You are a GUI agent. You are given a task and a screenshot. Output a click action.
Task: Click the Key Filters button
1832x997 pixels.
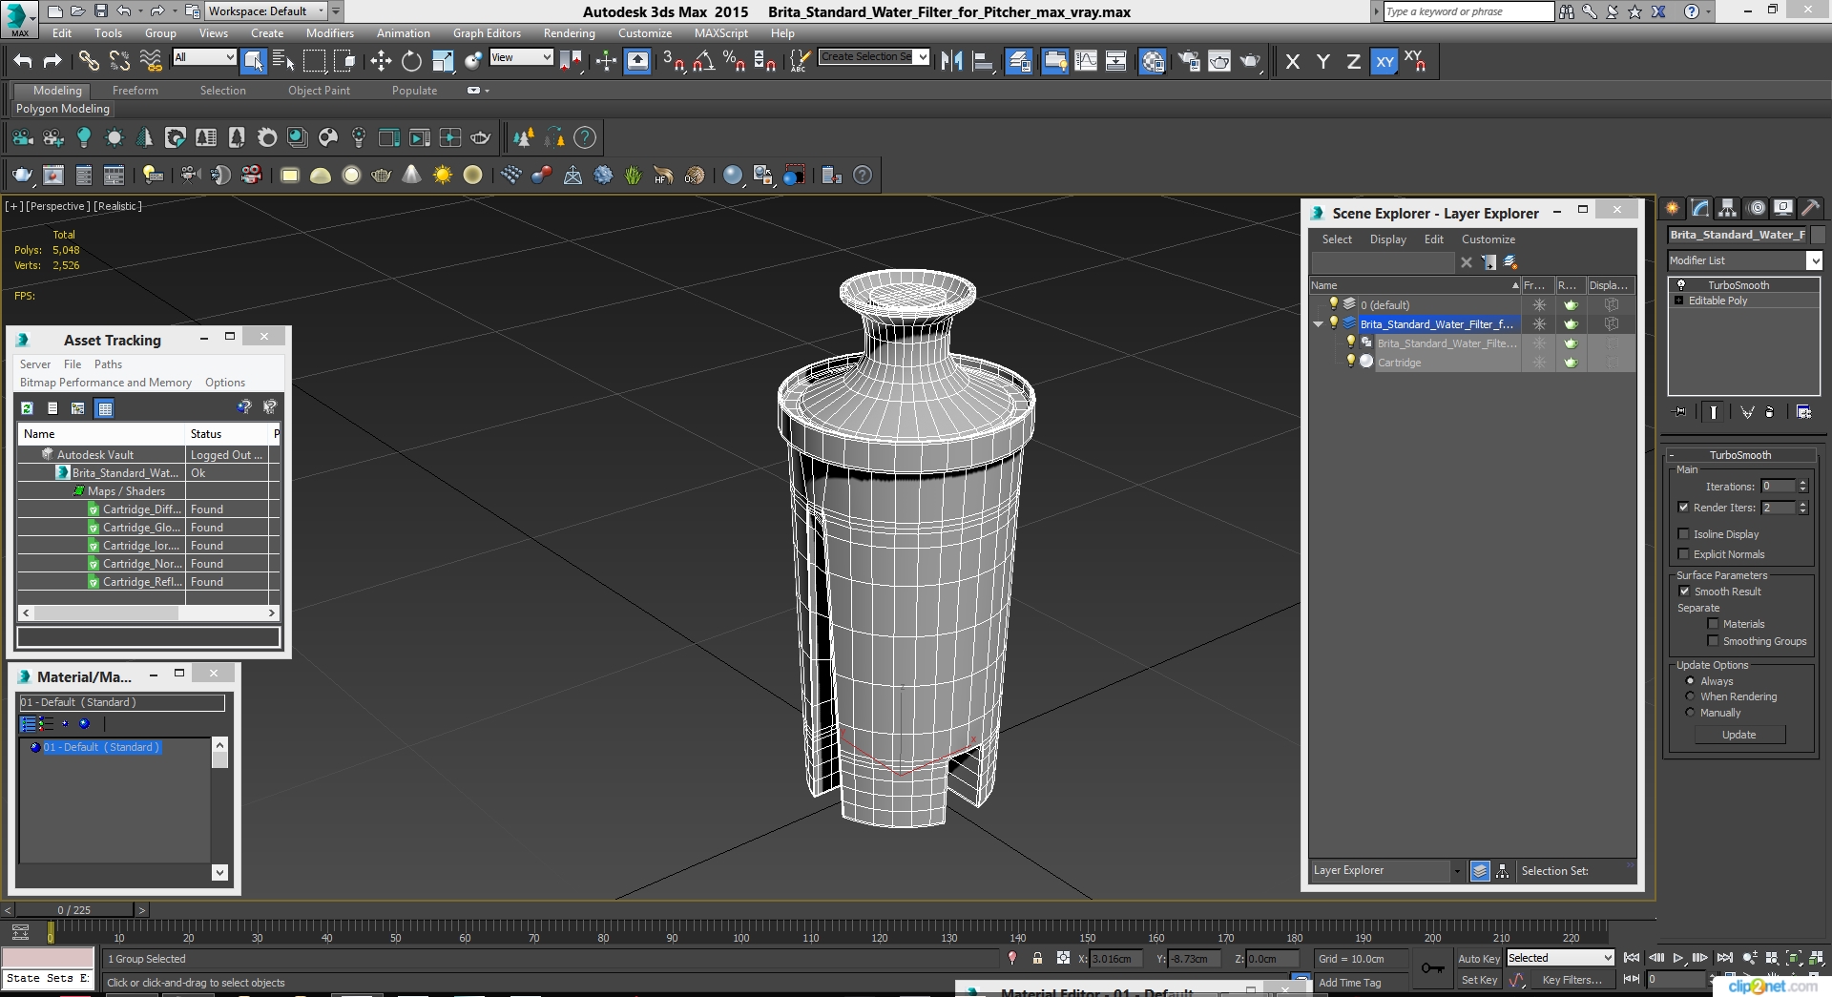[x=1572, y=980]
